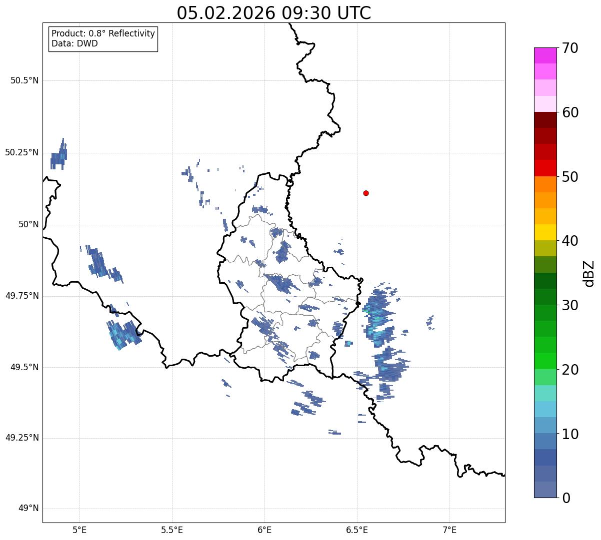Viewport: 601px width, 540px height.
Task: Click the '49.5°N' latitude label
Action: pos(24,367)
